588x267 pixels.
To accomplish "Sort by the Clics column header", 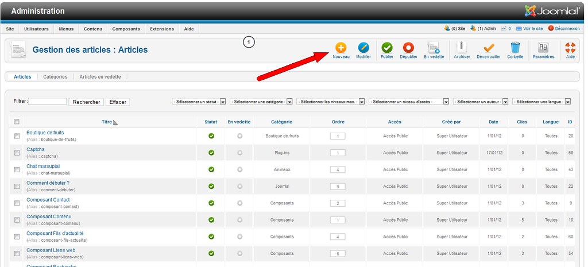I will [x=522, y=122].
